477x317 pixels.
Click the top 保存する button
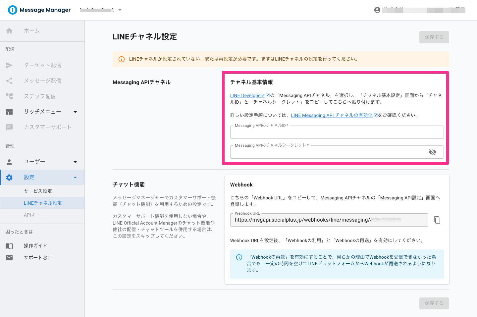pos(434,37)
